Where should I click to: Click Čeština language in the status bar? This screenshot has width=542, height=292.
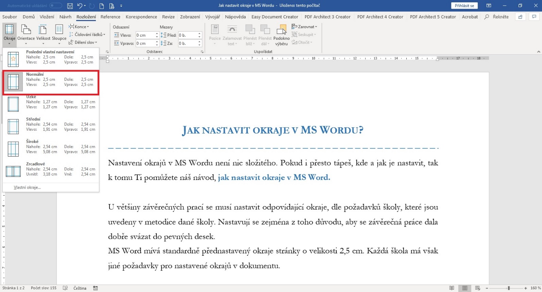(80, 288)
